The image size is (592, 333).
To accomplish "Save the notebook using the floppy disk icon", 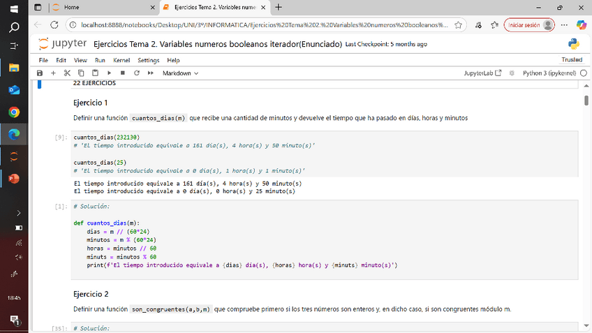I will 40,73.
